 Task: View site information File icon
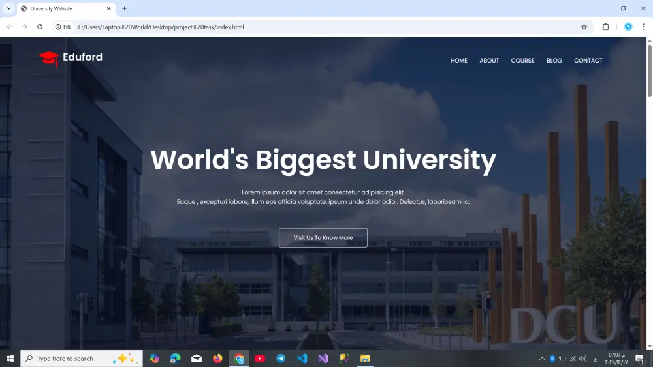(63, 27)
